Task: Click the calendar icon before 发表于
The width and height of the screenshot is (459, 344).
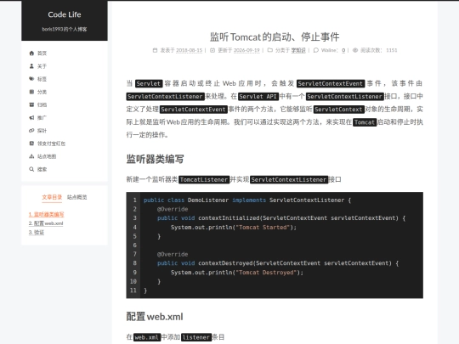Action: pos(155,50)
